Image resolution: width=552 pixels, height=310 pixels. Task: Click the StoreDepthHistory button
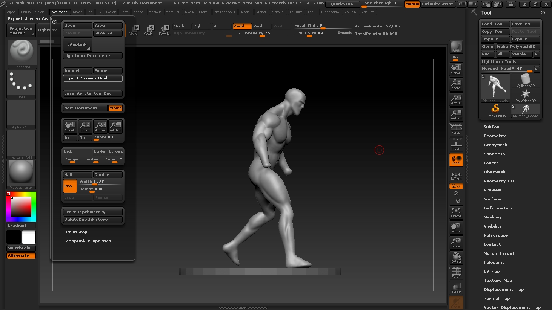tap(93, 212)
